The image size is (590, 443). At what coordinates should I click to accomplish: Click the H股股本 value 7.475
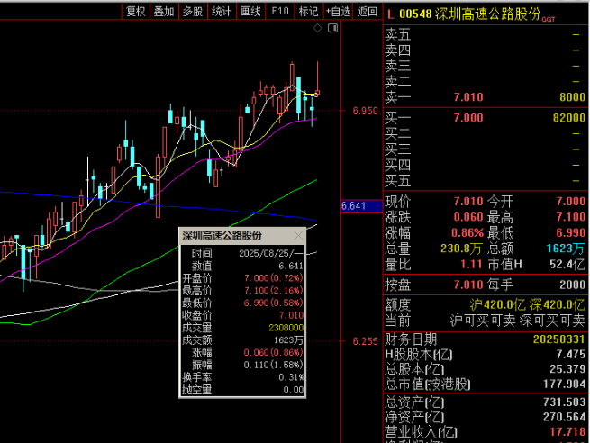tap(571, 354)
